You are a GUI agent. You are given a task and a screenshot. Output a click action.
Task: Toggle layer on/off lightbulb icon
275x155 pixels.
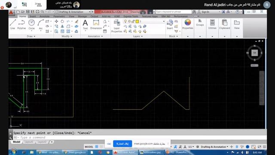pyautogui.click(x=125, y=22)
